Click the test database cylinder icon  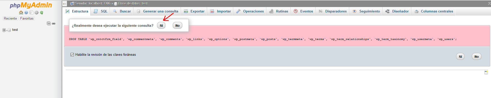tap(9, 30)
